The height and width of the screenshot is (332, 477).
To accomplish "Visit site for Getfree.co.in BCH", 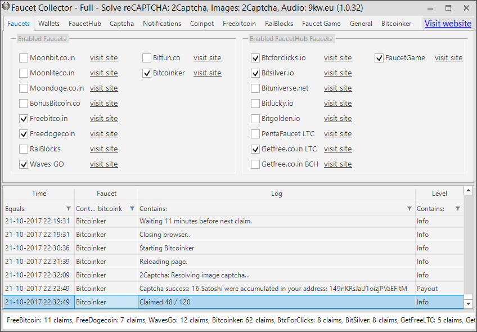I will pos(337,164).
